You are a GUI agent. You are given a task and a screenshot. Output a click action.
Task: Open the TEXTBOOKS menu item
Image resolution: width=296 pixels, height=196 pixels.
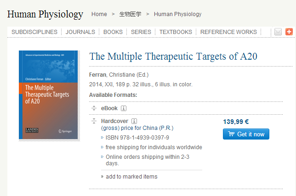176,32
